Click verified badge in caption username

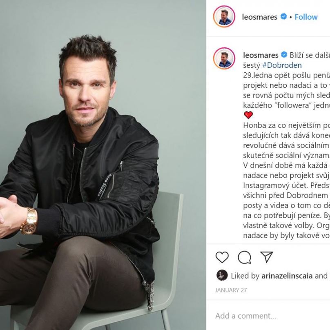pos(284,55)
